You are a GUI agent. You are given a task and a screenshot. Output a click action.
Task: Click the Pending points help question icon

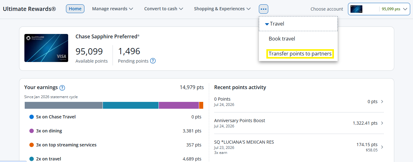click(153, 61)
